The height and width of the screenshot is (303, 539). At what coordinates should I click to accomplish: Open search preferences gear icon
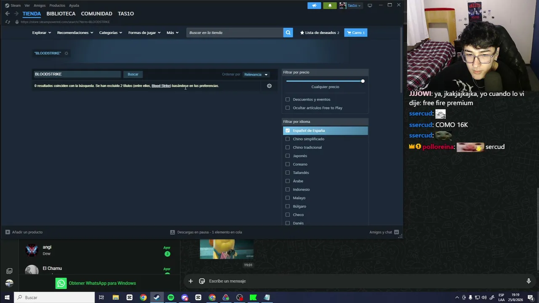(269, 86)
